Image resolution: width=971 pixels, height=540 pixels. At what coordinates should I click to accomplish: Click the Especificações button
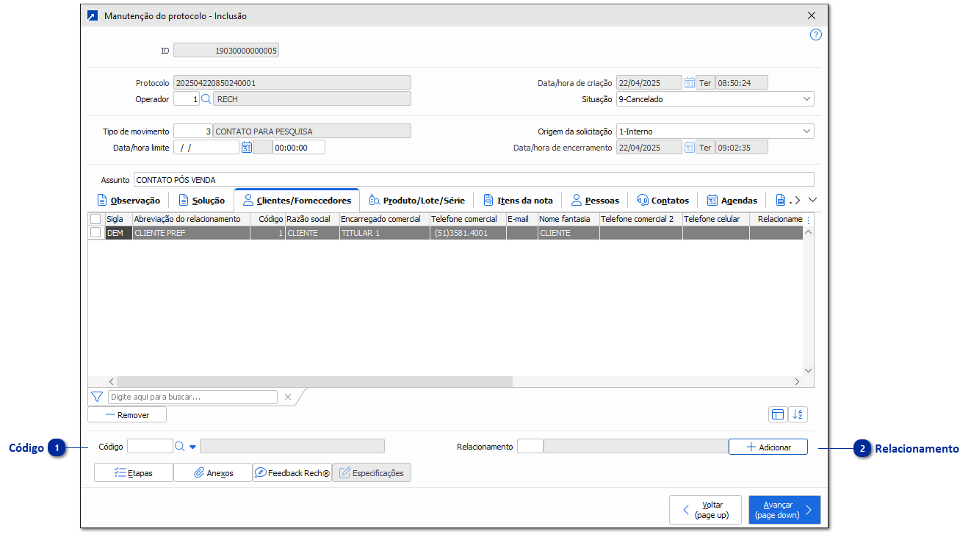click(372, 472)
